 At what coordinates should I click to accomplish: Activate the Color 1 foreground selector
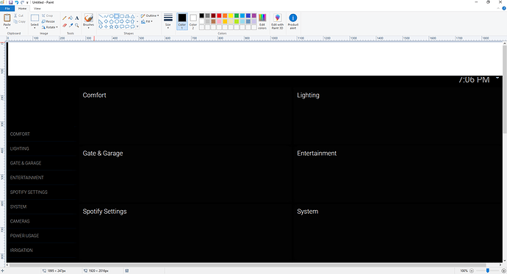click(182, 21)
